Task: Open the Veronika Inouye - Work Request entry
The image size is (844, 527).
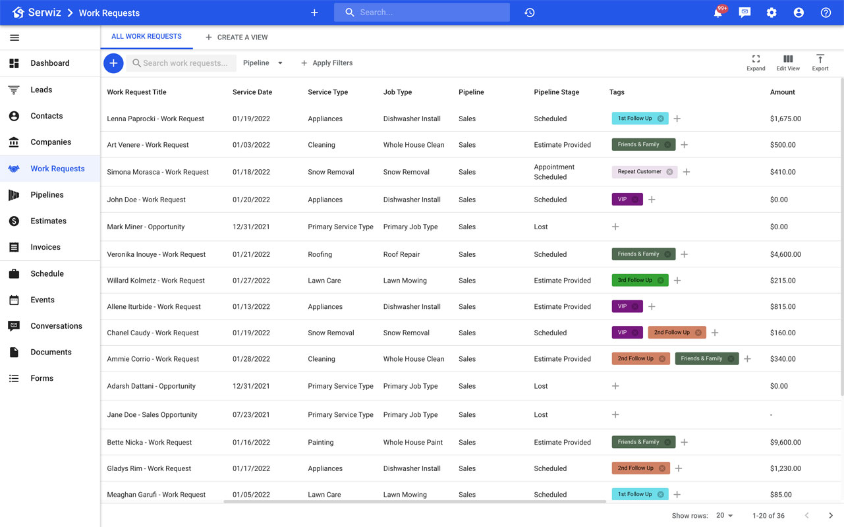Action: pyautogui.click(x=156, y=254)
